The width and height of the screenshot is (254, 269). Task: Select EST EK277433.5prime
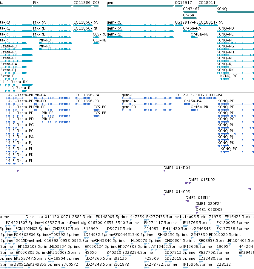click(162, 217)
